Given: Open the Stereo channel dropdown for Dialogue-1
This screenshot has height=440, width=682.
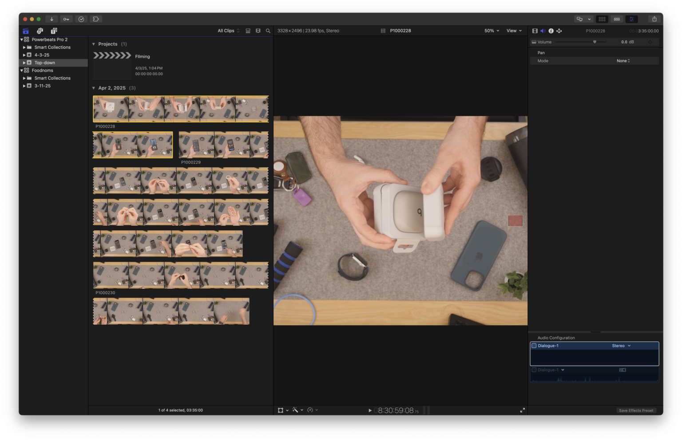Looking at the screenshot, I should [x=621, y=345].
